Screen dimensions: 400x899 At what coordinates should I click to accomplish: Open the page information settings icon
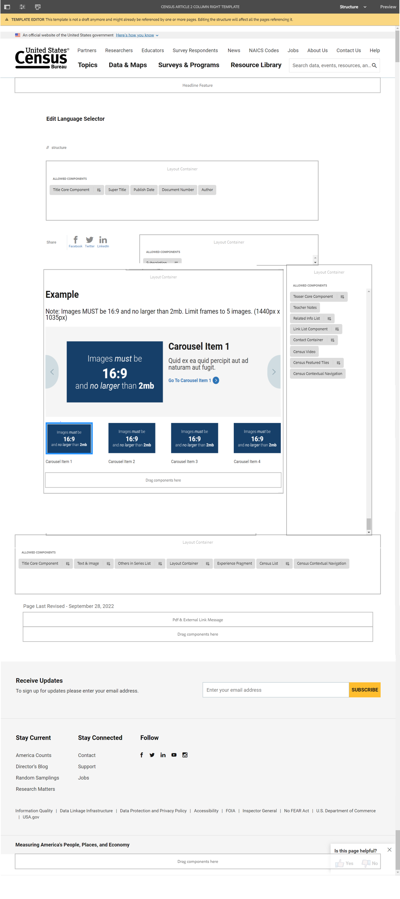coord(22,7)
